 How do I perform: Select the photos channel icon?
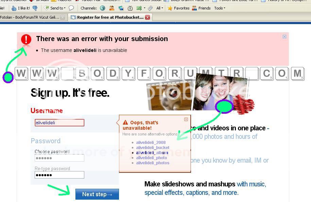(x=121, y=8)
